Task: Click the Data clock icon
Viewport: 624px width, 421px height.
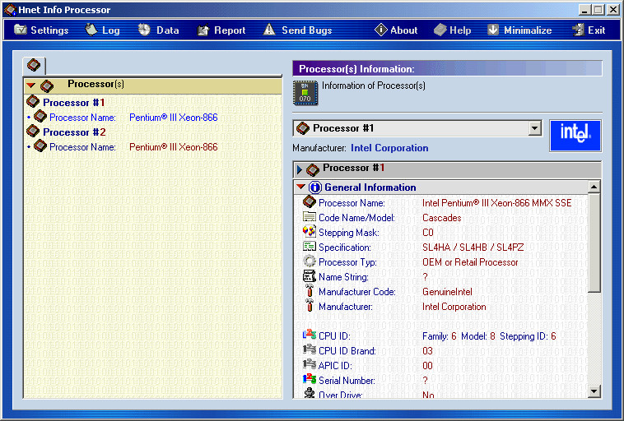Action: coord(144,30)
